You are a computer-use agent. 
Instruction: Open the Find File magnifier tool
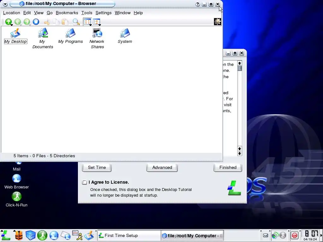click(76, 22)
